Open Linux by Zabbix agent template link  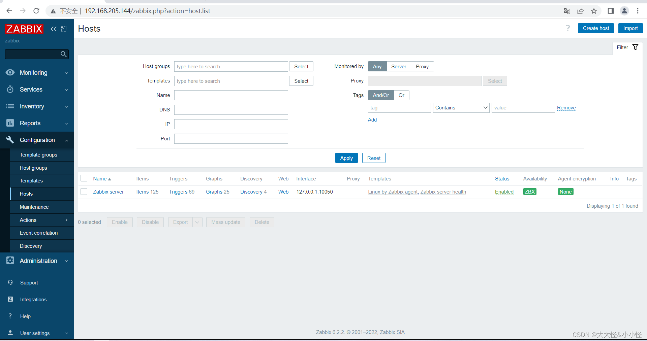pyautogui.click(x=393, y=192)
